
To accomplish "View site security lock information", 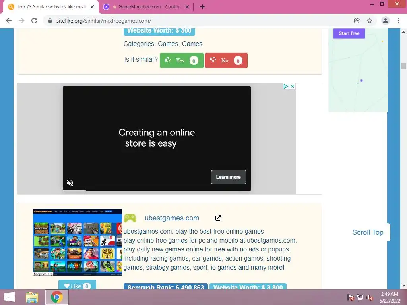I will click(x=50, y=21).
